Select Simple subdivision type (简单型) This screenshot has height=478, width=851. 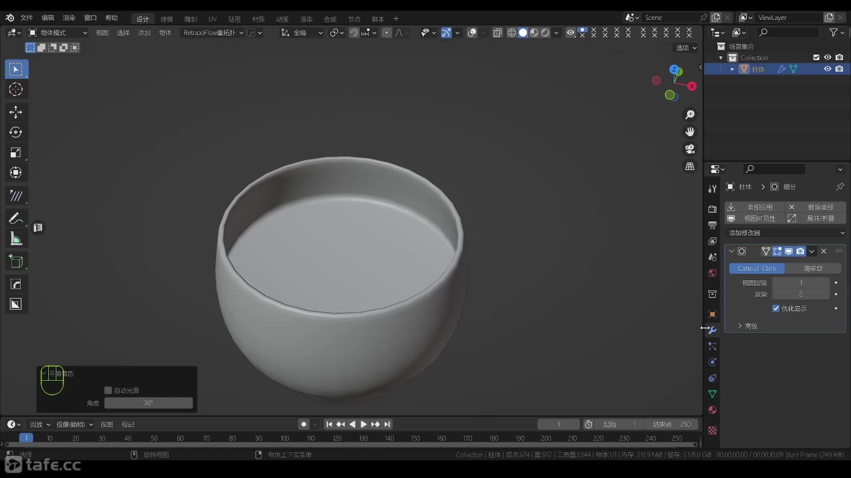coord(813,269)
